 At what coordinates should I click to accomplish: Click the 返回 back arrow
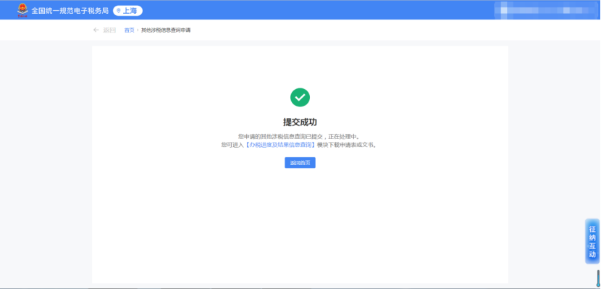[96, 30]
